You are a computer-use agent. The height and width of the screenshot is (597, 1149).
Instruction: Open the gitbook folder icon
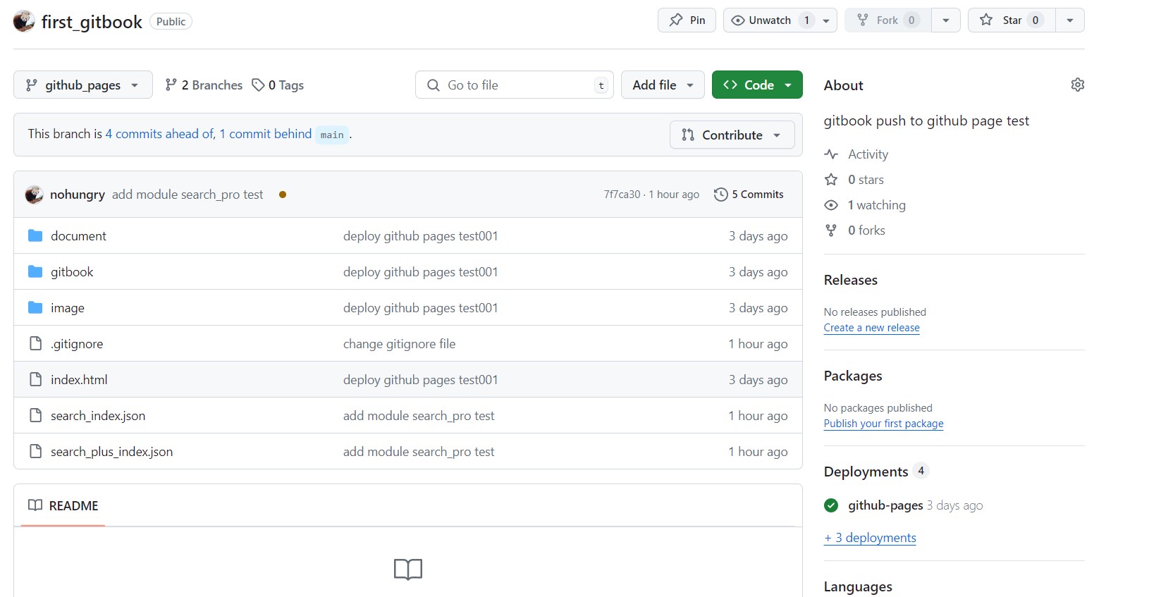click(35, 271)
